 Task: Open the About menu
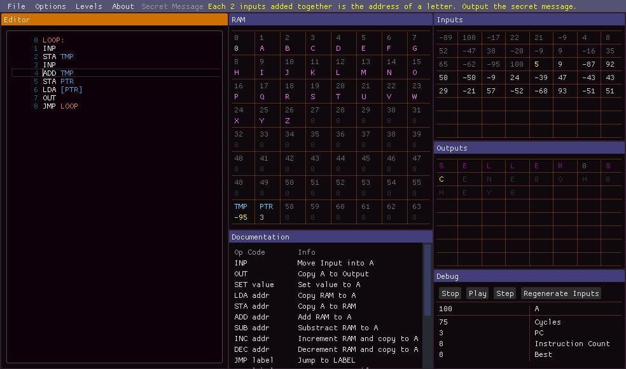click(x=123, y=6)
